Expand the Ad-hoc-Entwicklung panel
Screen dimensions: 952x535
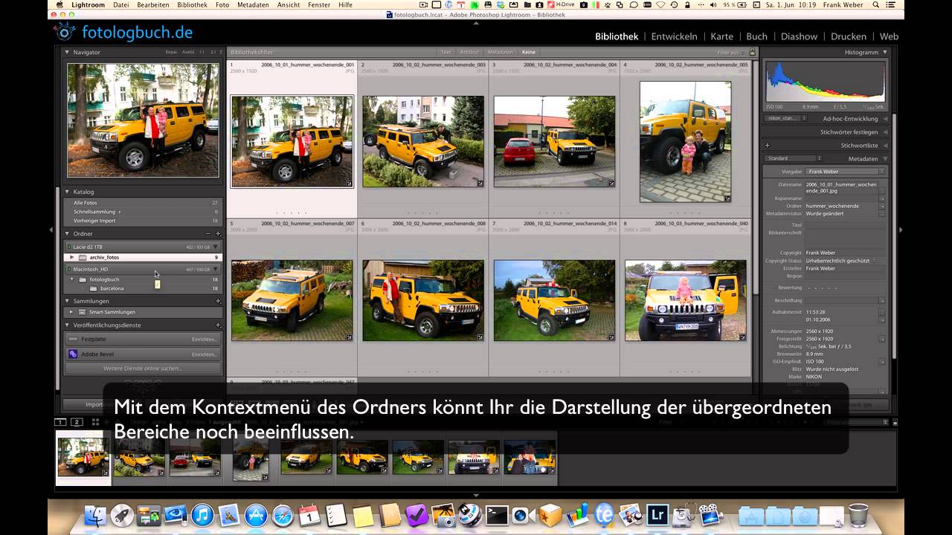[885, 119]
